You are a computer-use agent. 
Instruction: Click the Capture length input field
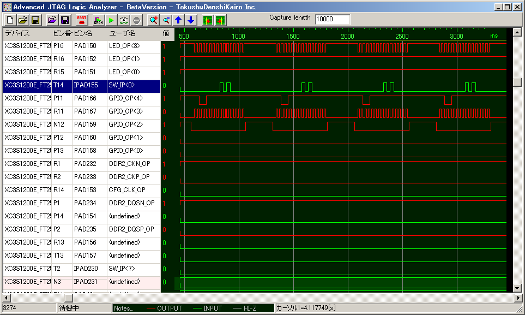click(332, 20)
